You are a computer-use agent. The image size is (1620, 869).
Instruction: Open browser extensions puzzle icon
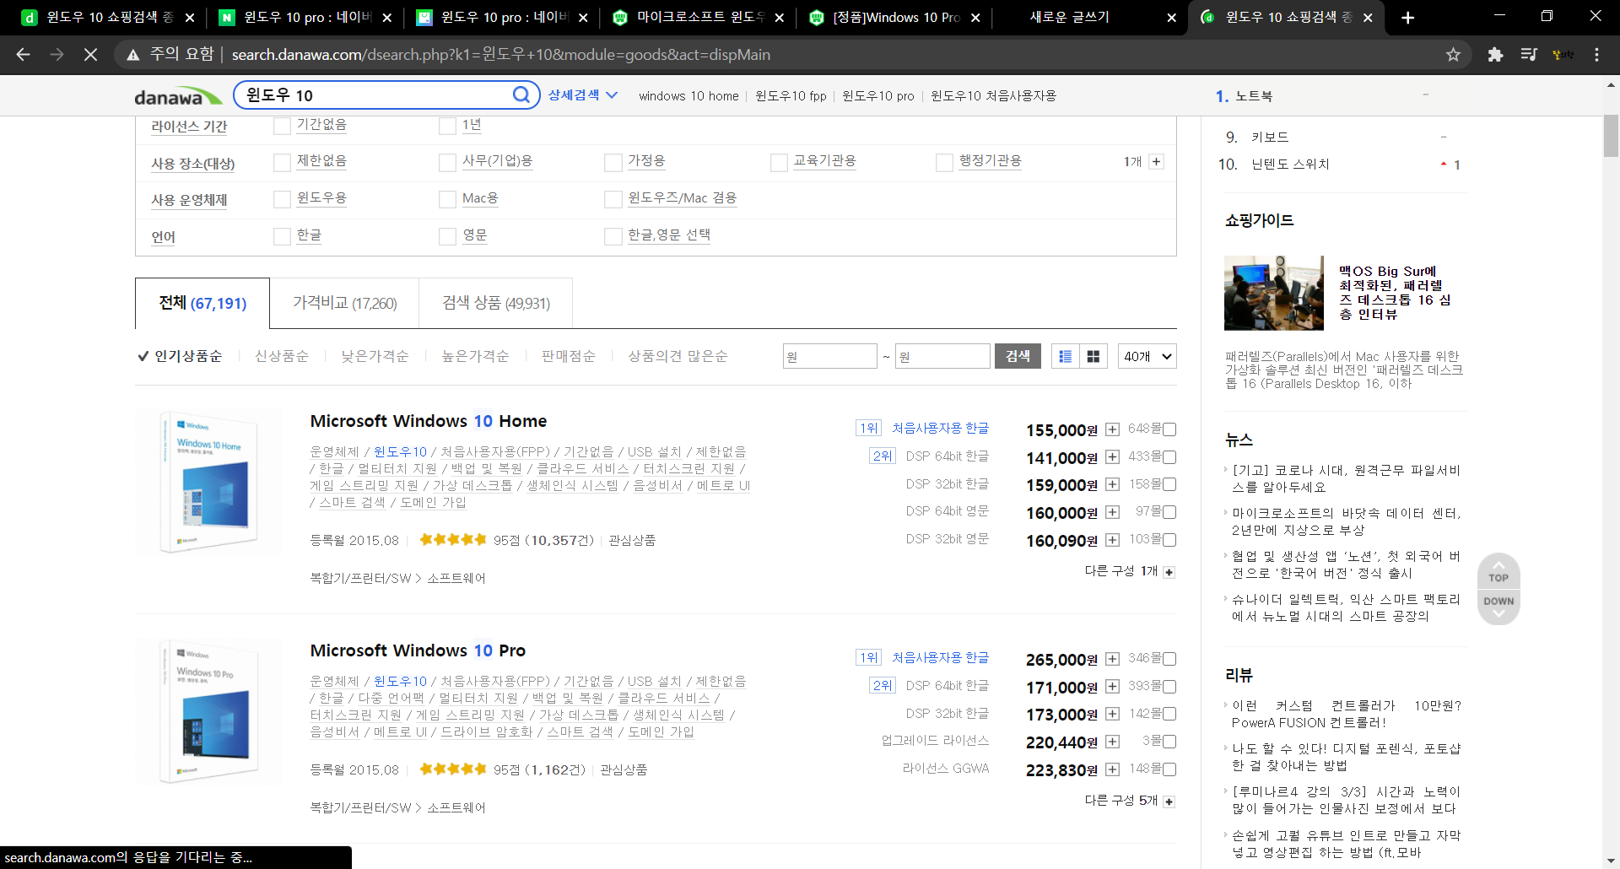[x=1495, y=54]
